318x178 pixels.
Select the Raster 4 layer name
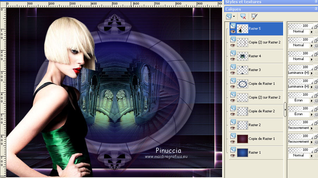(x=255, y=56)
